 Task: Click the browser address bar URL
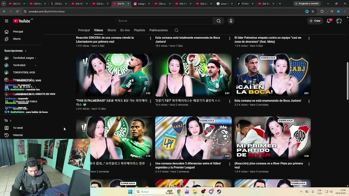[x=47, y=11]
